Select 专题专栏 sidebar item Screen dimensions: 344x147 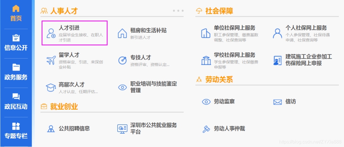pyautogui.click(x=16, y=131)
